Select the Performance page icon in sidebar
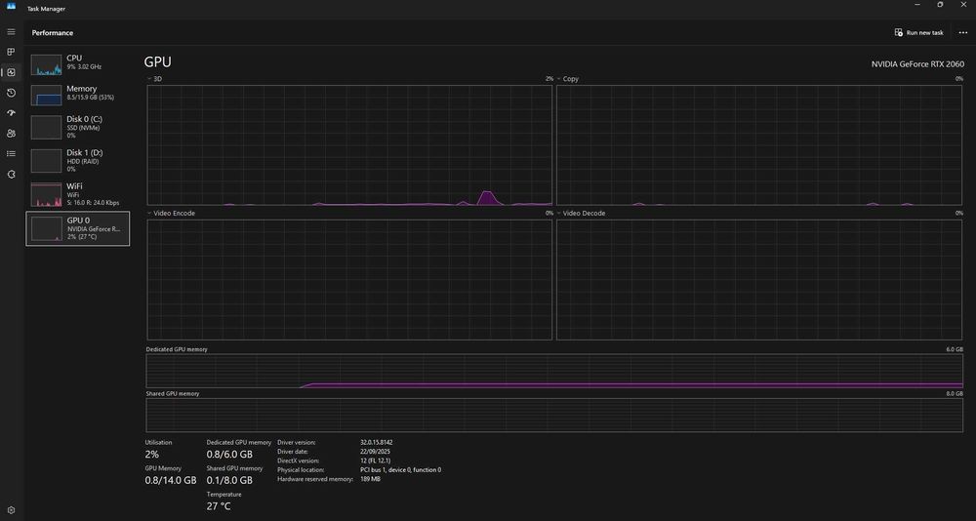This screenshot has height=521, width=976. tap(11, 72)
